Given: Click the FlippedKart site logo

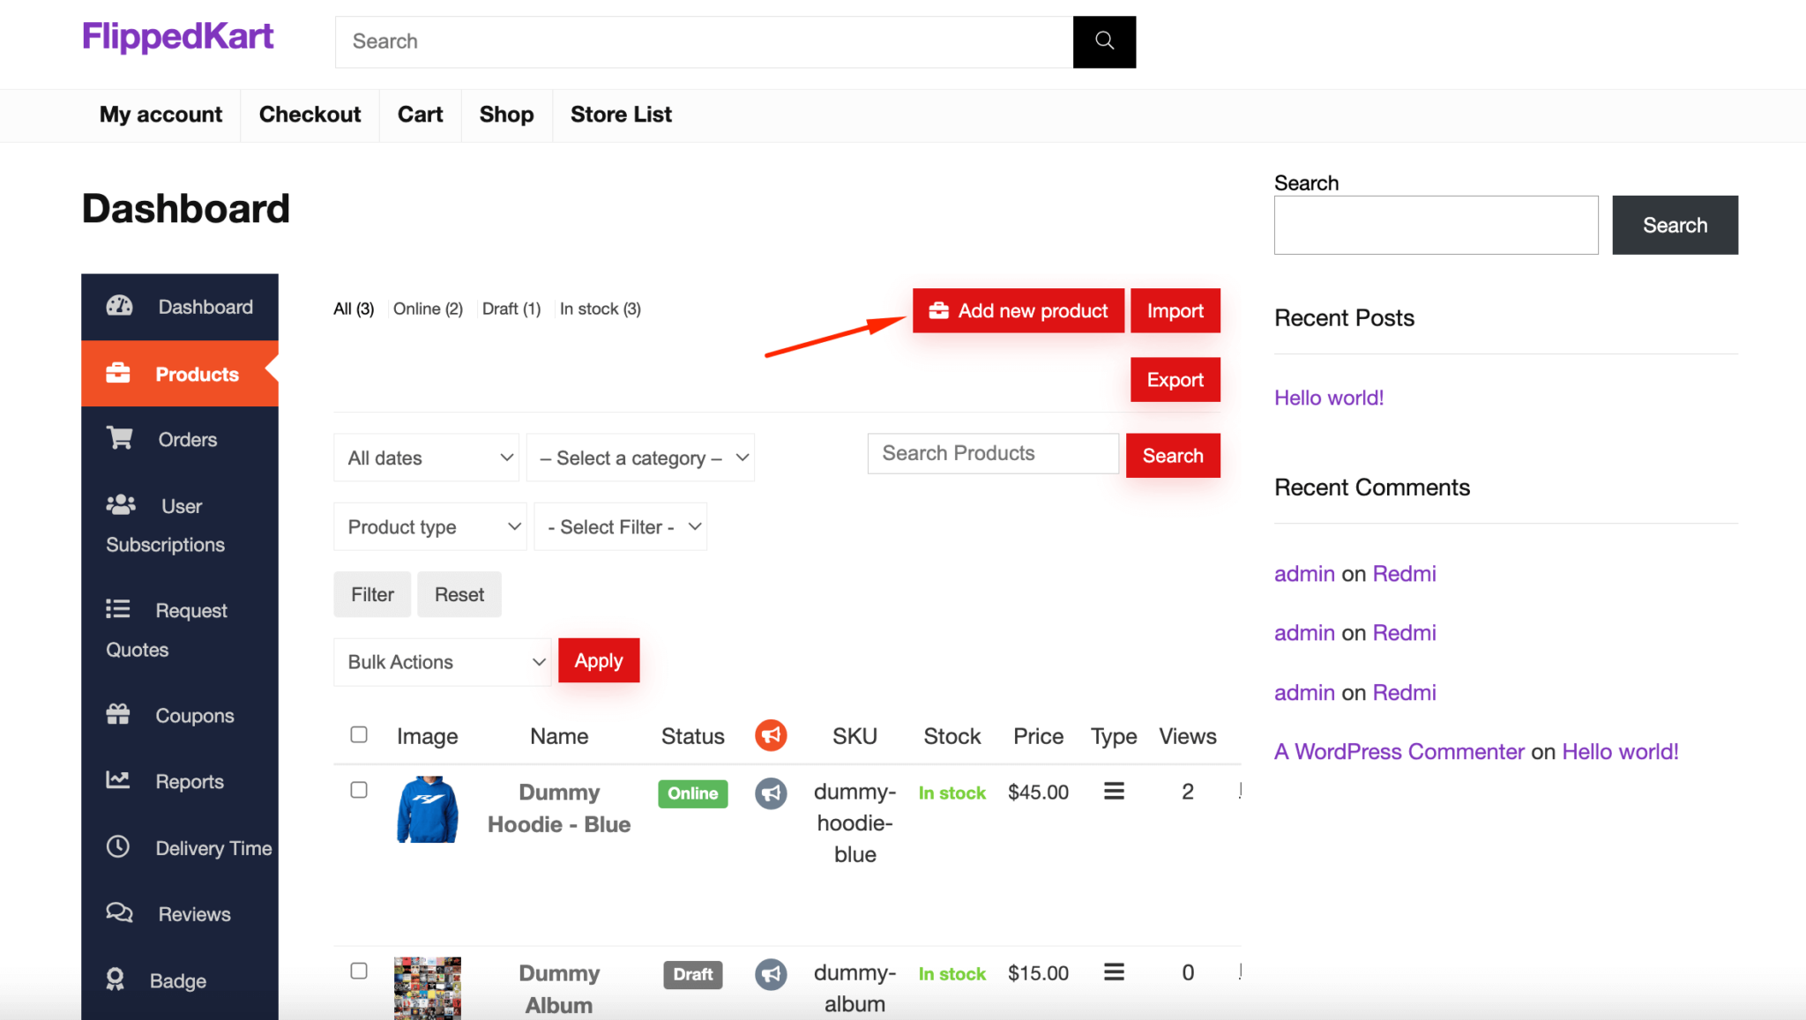Looking at the screenshot, I should pyautogui.click(x=178, y=36).
